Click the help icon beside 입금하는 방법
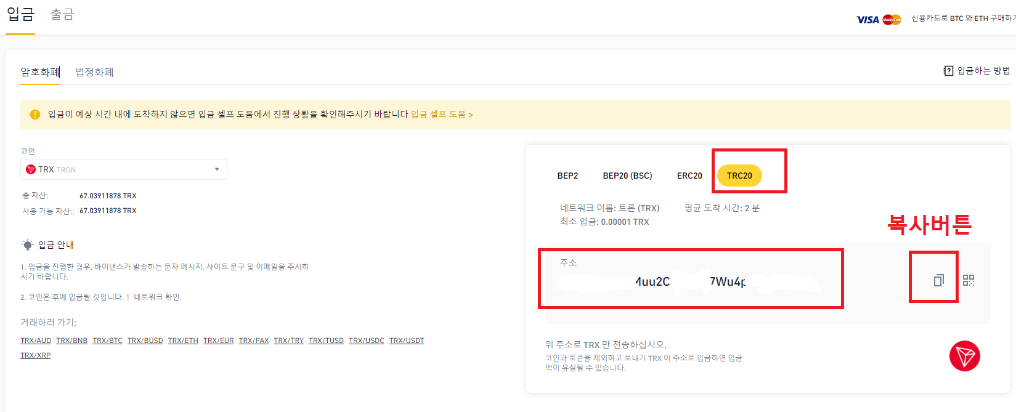Screen dimensions: 1016x412 coord(948,71)
